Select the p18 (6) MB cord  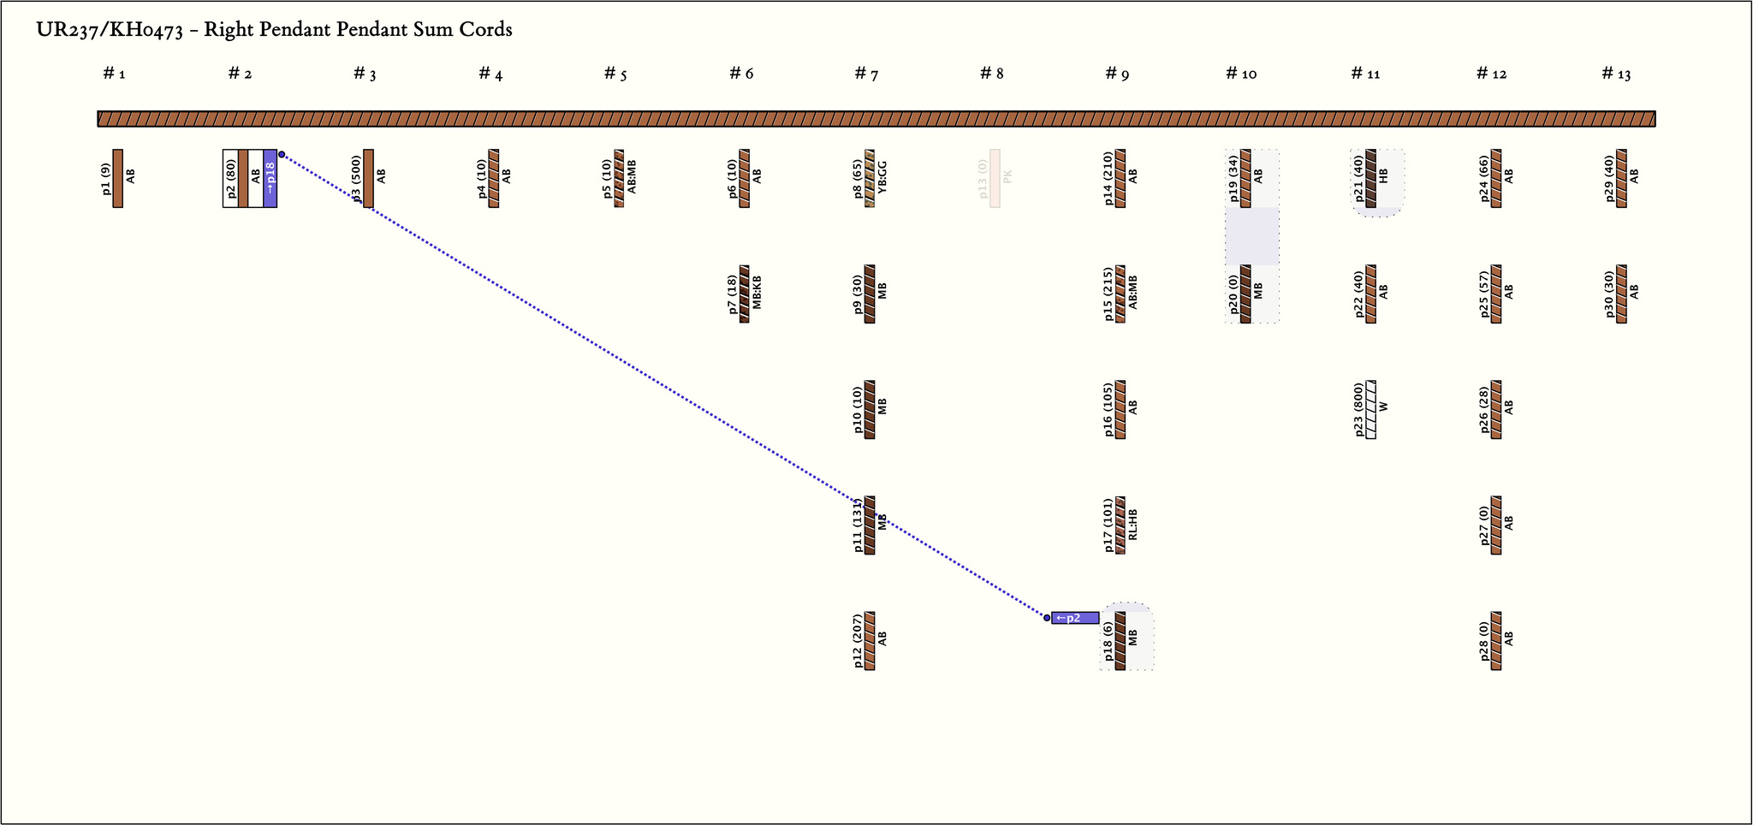pos(1120,640)
